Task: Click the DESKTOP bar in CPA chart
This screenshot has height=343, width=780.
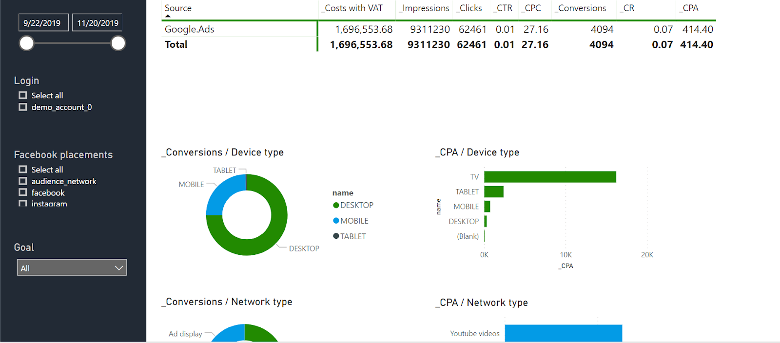Action: click(486, 221)
